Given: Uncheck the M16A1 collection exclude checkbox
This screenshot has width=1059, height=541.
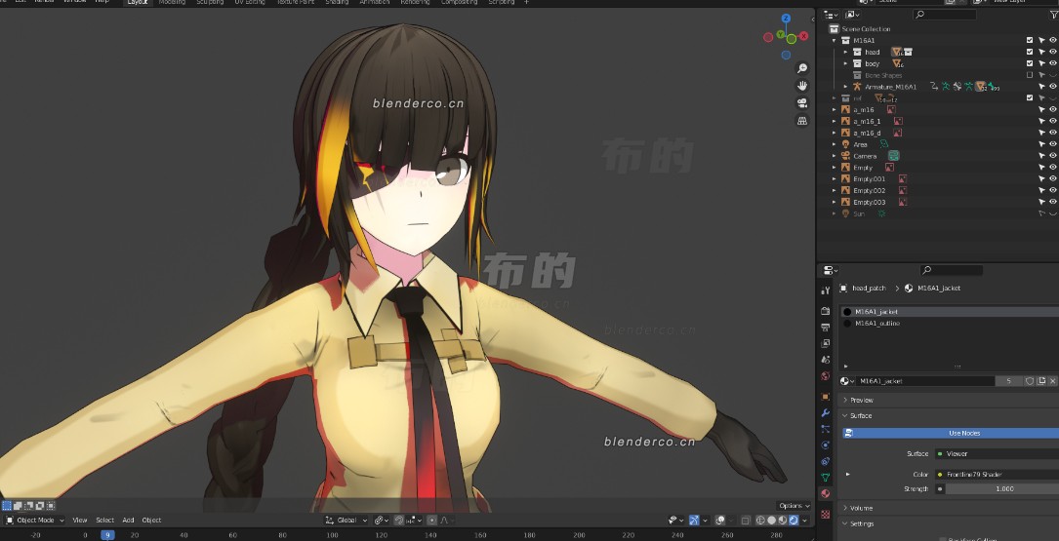Looking at the screenshot, I should [1030, 41].
